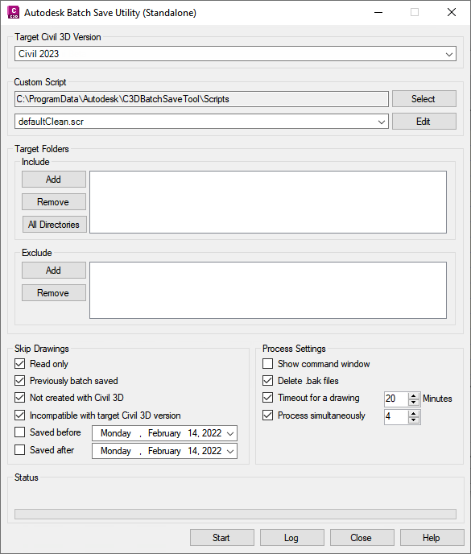Image resolution: width=471 pixels, height=554 pixels.
Task: Increase simultaneous process count with up arrow
Action: [x=413, y=414]
